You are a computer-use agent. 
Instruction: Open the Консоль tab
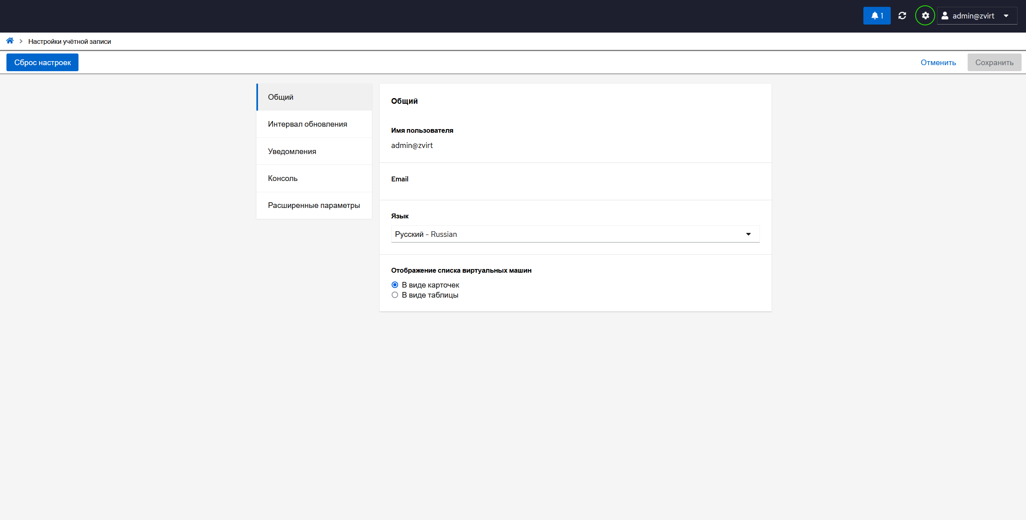point(314,178)
